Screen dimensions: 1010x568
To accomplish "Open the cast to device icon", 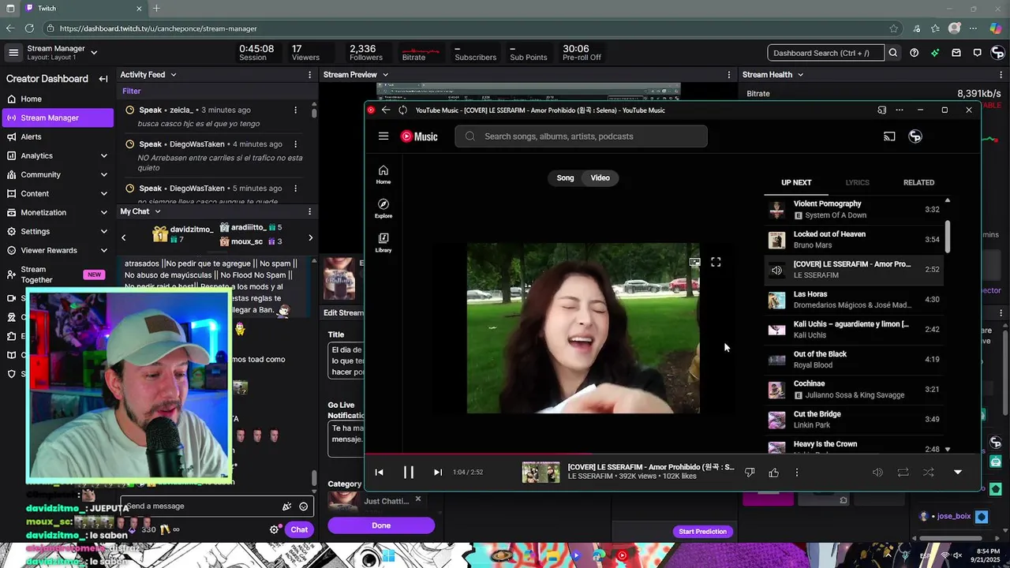I will (889, 136).
